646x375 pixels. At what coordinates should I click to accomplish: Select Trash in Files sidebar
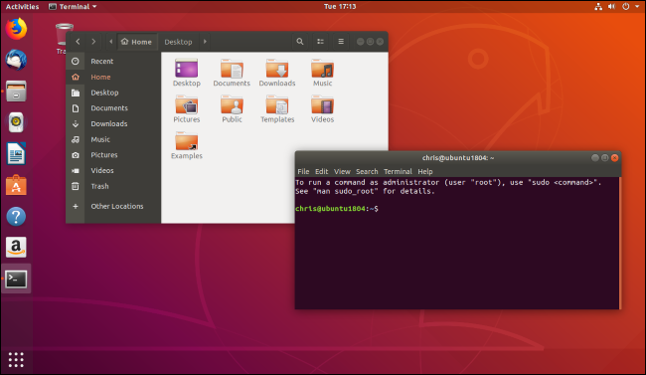coord(113,186)
